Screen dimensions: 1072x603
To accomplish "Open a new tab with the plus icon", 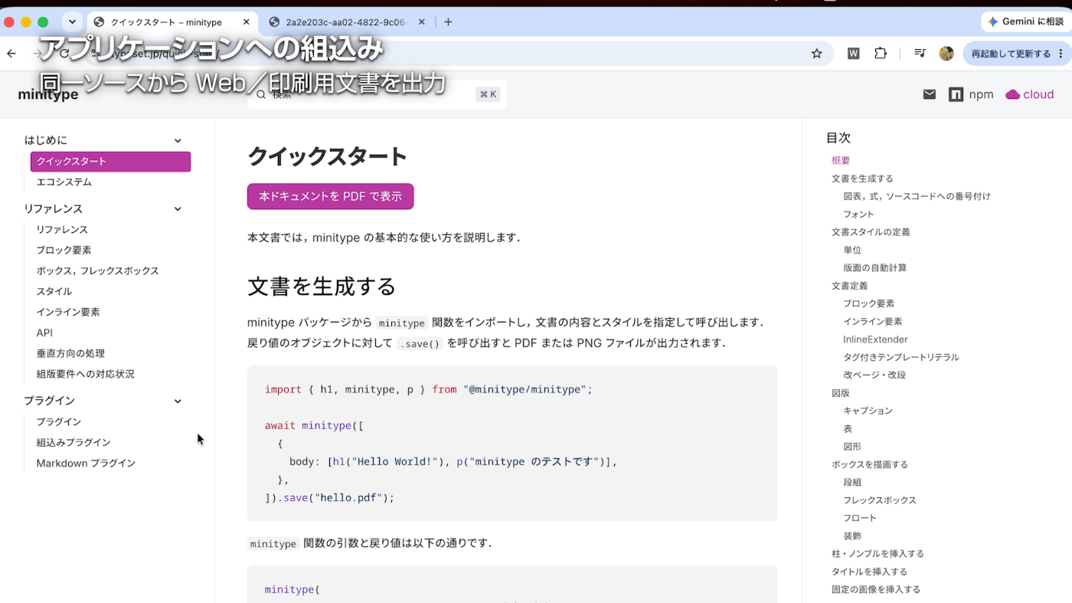I will point(448,22).
